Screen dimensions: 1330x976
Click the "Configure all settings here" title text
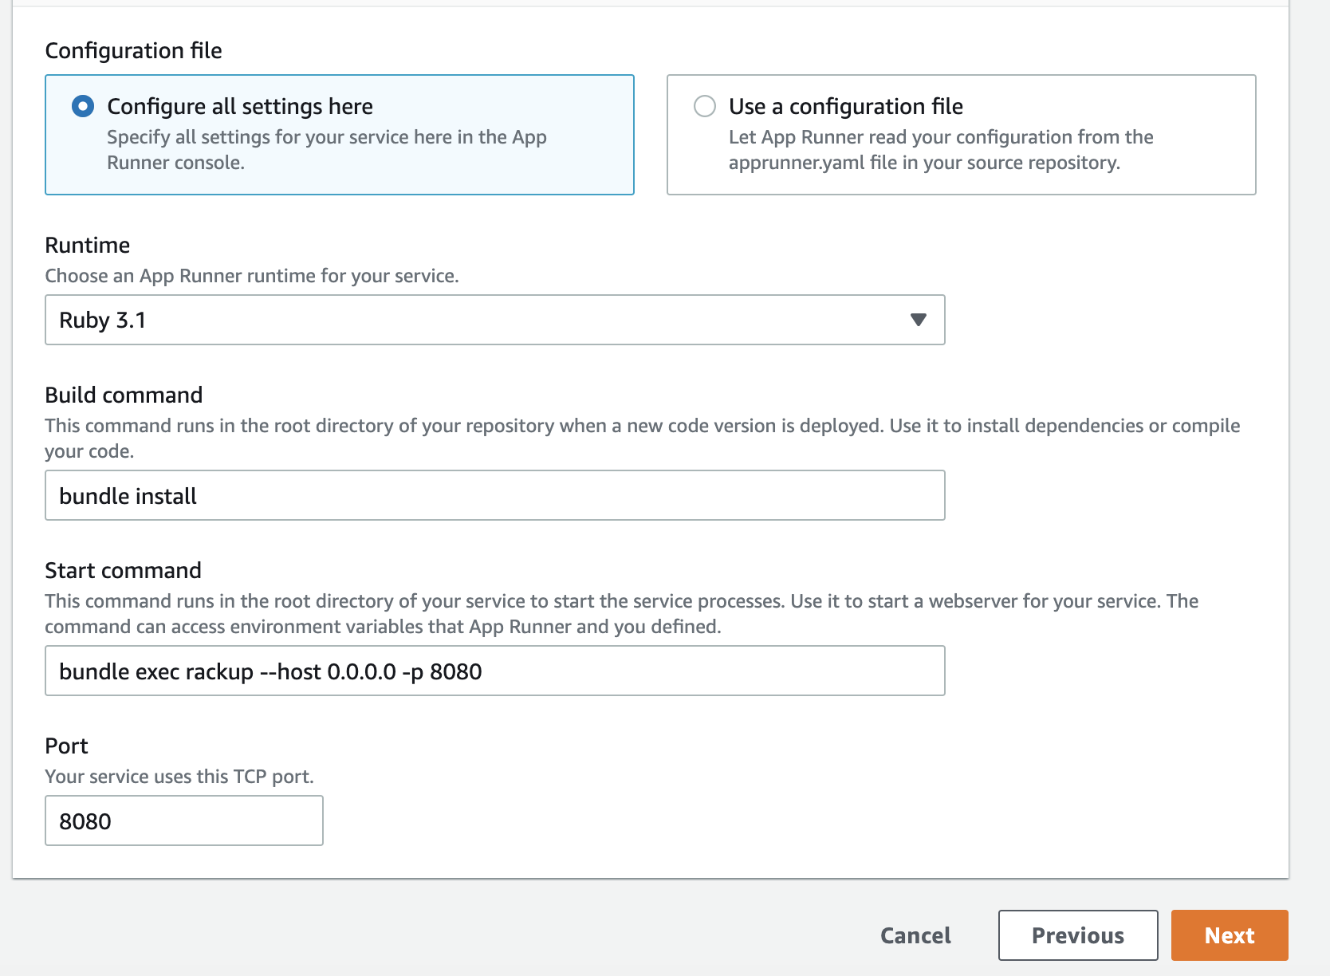[x=240, y=106]
